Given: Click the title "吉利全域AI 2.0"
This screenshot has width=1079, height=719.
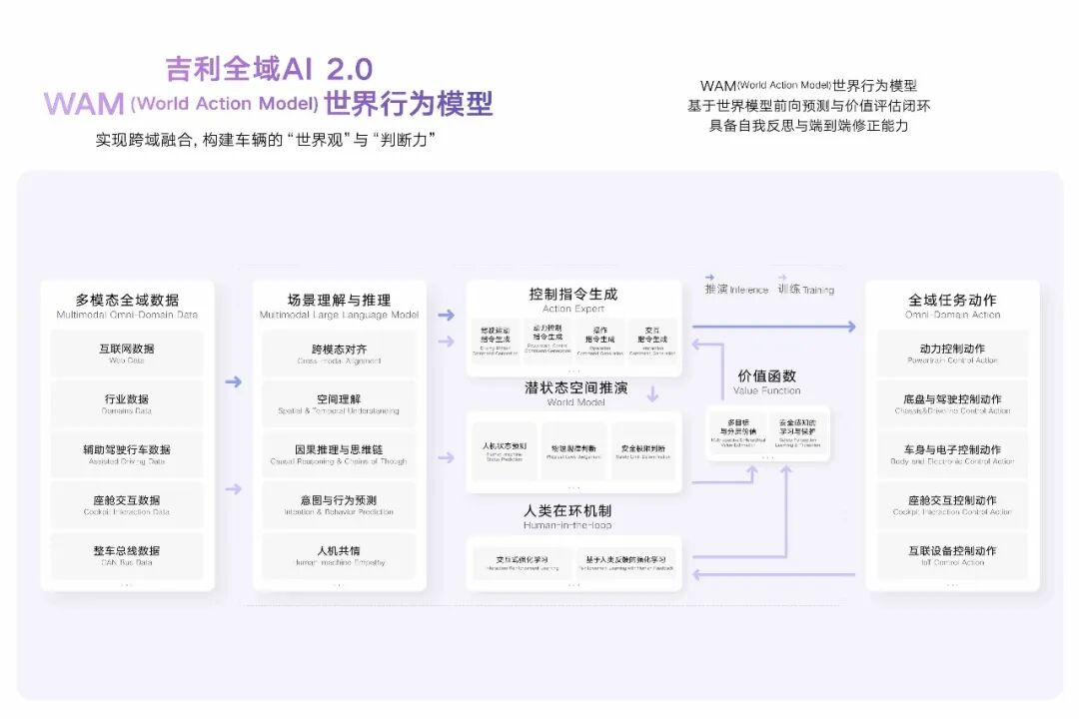Looking at the screenshot, I should click(269, 70).
